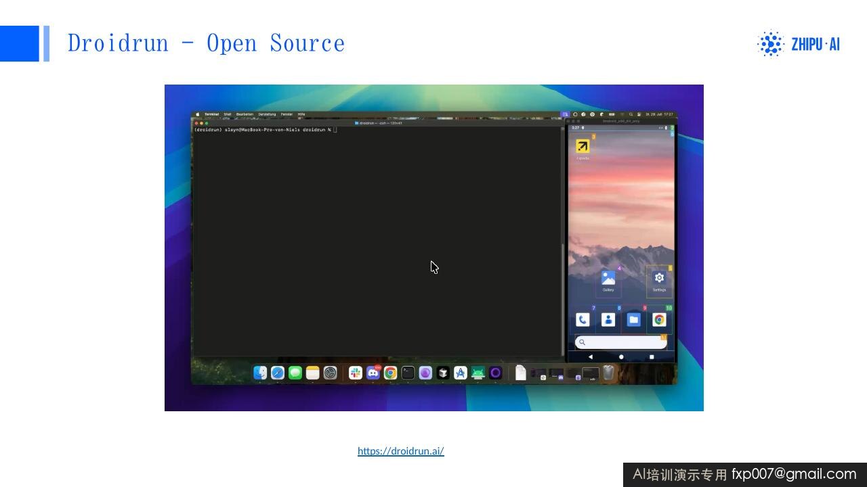The image size is (867, 487).
Task: Open Contacts app on Android home screen
Action: [608, 320]
